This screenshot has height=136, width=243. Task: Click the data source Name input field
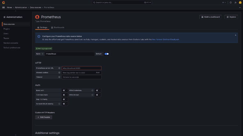(x=70, y=54)
